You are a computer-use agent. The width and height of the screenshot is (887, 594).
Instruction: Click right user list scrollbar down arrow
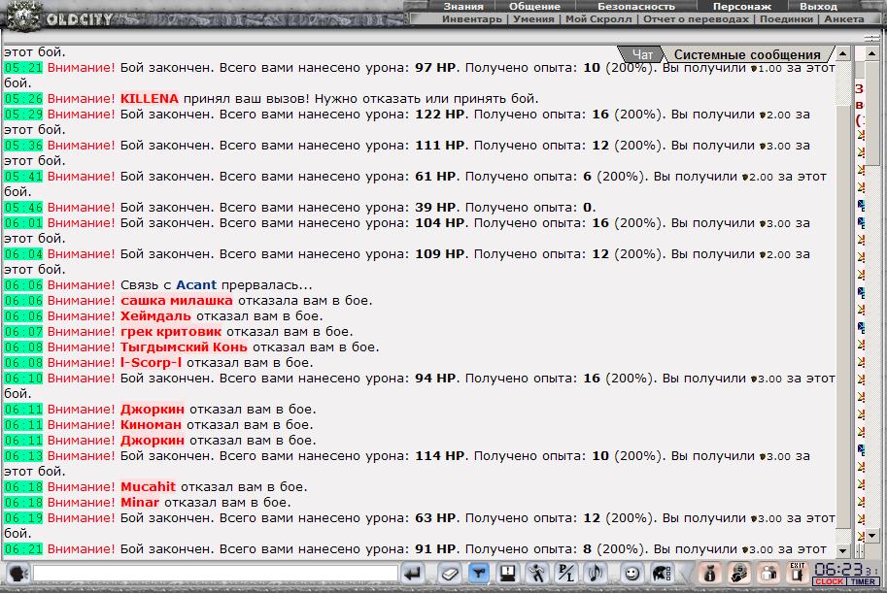(871, 535)
